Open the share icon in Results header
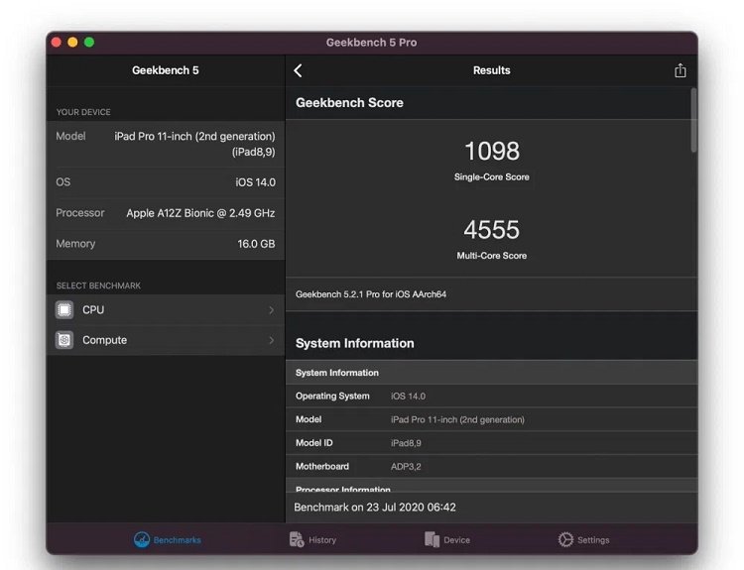 pos(680,70)
